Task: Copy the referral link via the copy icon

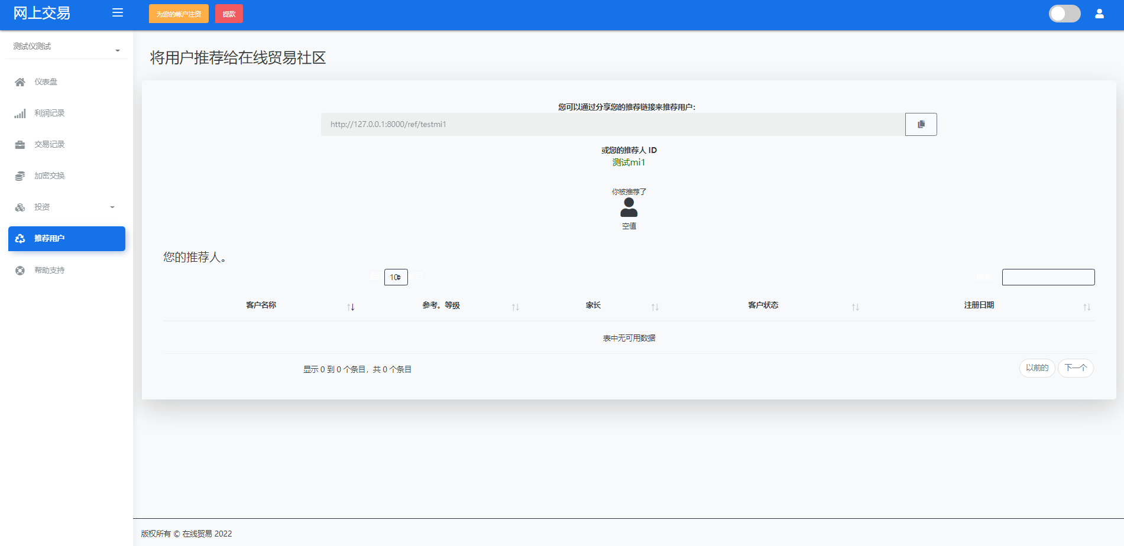Action: pyautogui.click(x=921, y=124)
